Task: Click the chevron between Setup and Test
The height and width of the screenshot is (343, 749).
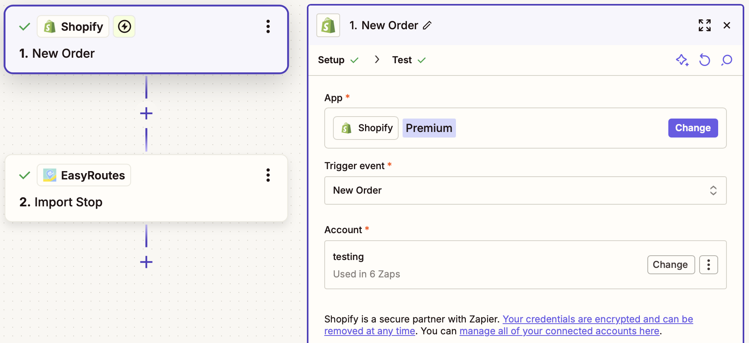Action: click(x=377, y=60)
